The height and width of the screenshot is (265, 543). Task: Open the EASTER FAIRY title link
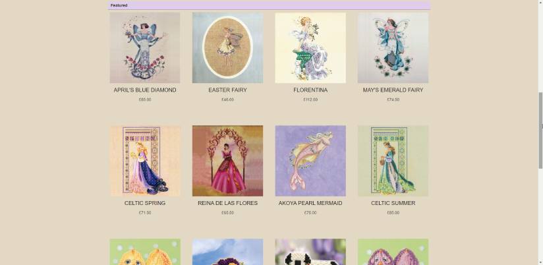(227, 90)
